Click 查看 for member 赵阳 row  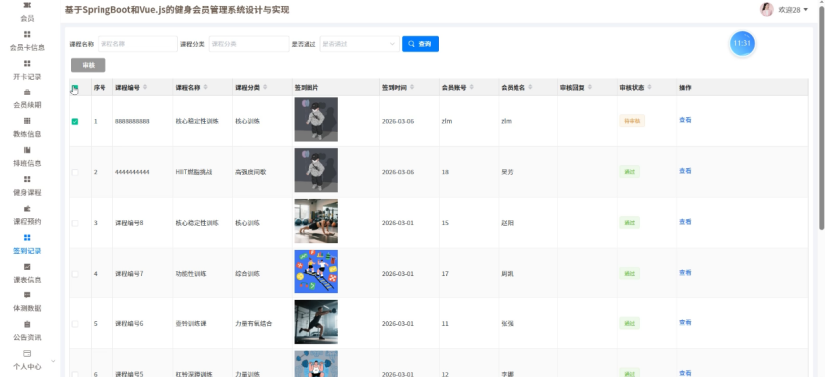(x=685, y=222)
